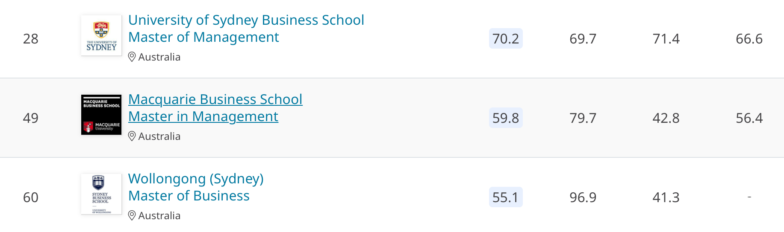The image size is (784, 232).
Task: Click the University of Sydney logo thumbnail
Action: coord(101,35)
